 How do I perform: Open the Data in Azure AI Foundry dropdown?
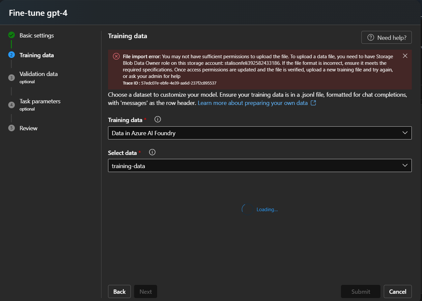(x=260, y=133)
